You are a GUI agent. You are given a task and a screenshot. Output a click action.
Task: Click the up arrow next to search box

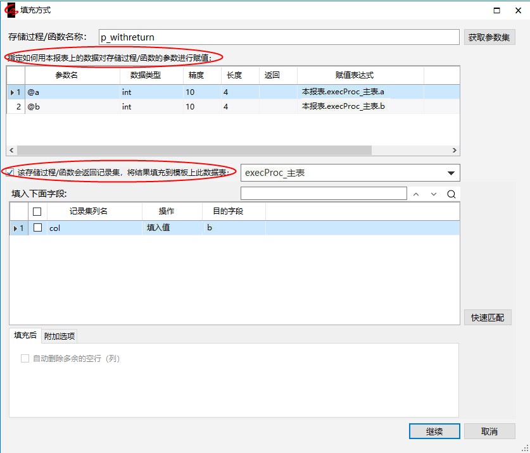416,194
